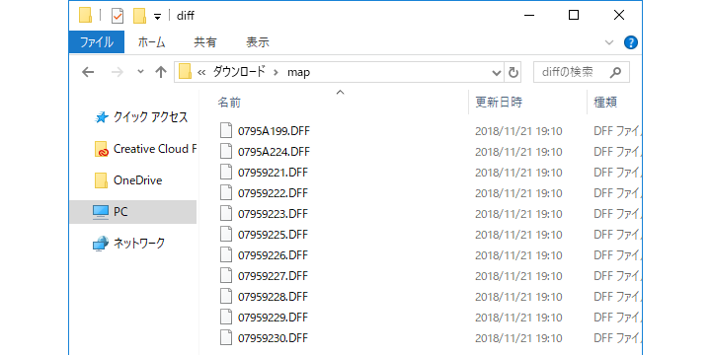711x355 pixels.
Task: Expand the ribbon with chevron arrow
Action: click(609, 42)
